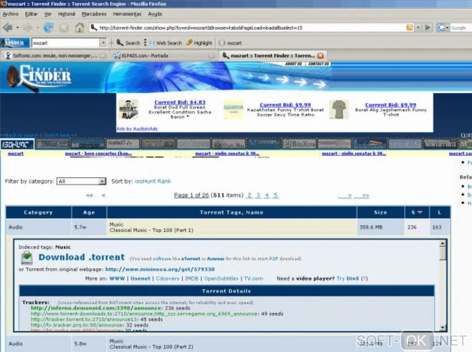Click the Search magnifier toolbar button

(129, 43)
